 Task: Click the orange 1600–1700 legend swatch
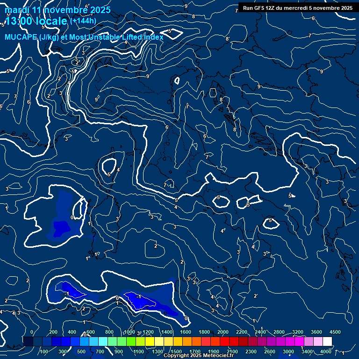point(187,341)
